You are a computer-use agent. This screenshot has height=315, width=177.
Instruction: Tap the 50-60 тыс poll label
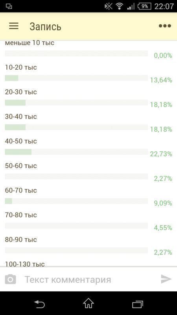click(21, 166)
